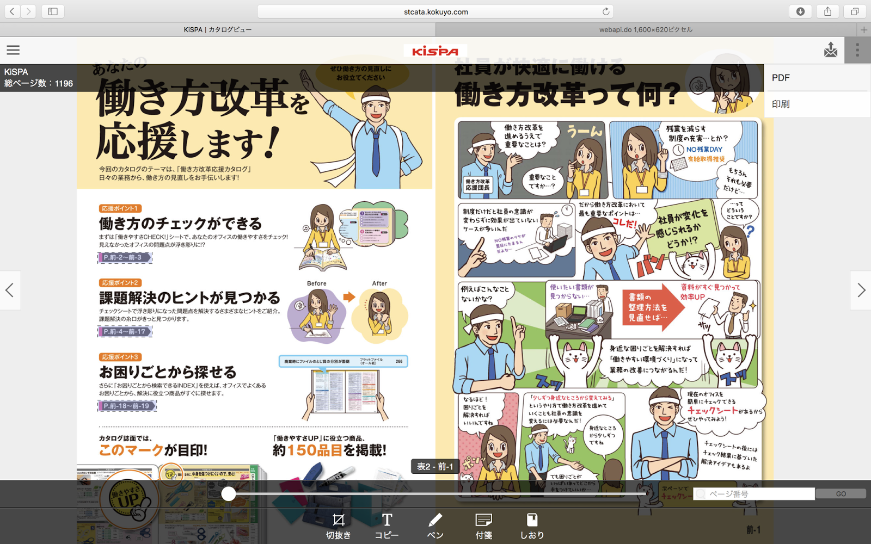This screenshot has height=544, width=871.
Task: Select the しおり bookmark tool
Action: [532, 526]
